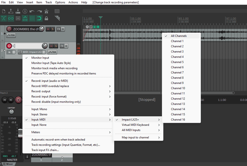This screenshot has height=166, width=247.
Task: Open Project settings info icon
Action: 25,11
